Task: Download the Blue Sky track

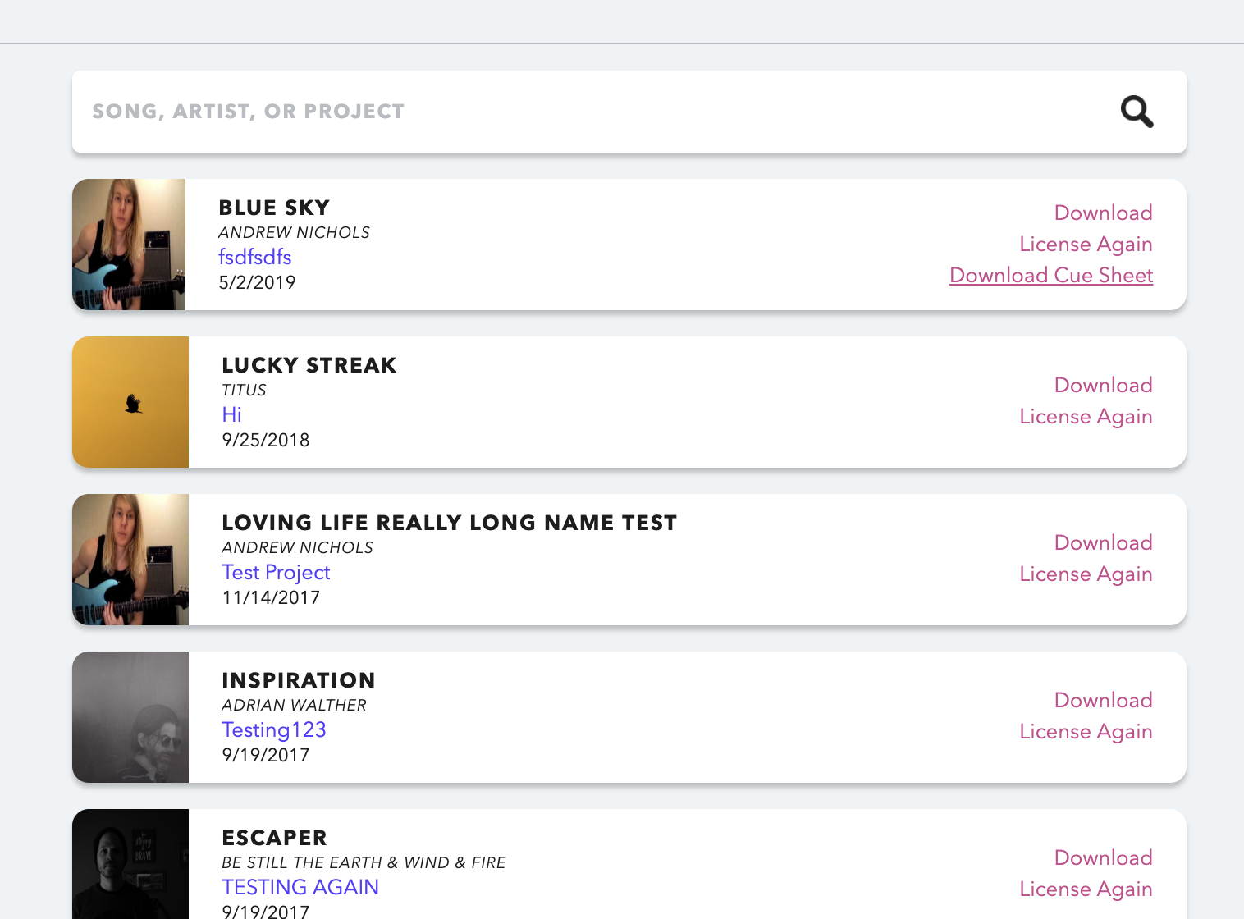Action: (1103, 213)
